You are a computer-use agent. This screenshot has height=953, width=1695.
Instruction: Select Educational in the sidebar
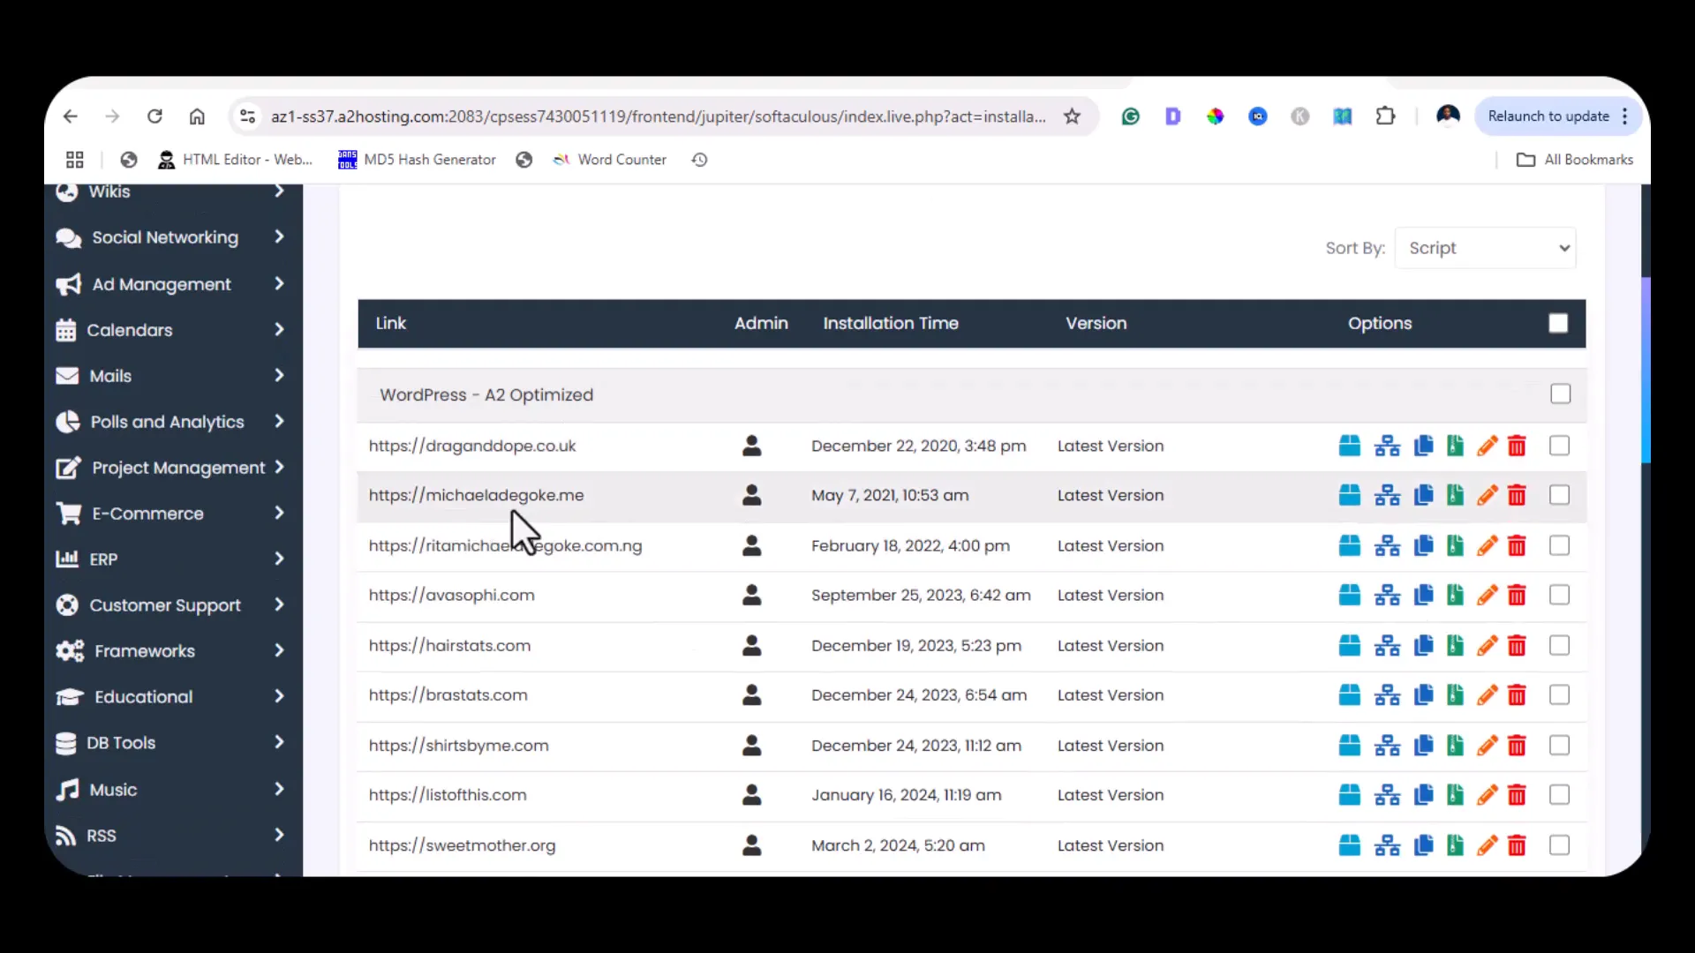[143, 697]
